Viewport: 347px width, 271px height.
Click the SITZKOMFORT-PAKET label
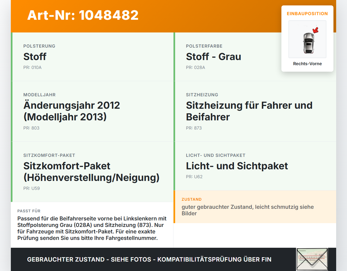coord(49,155)
